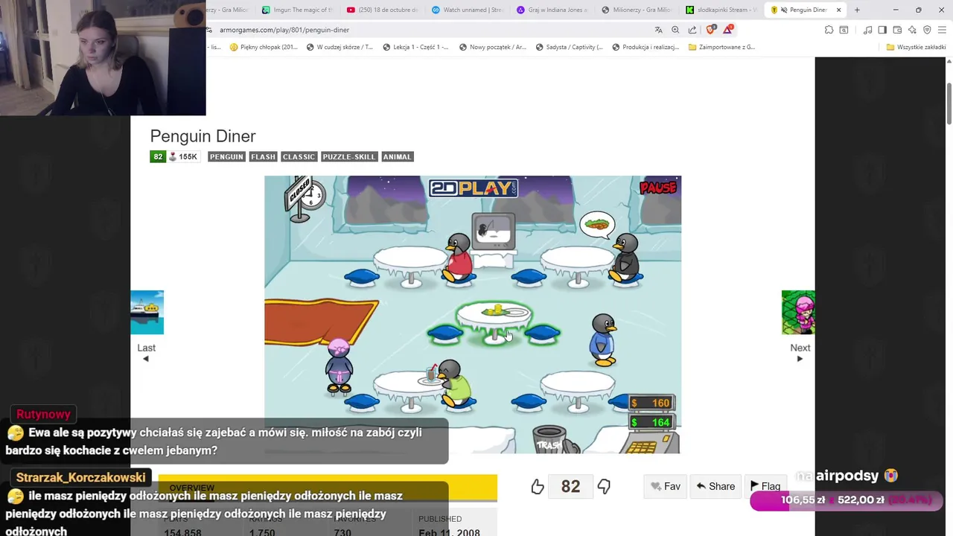The width and height of the screenshot is (953, 536).
Task: Open new browser tab with plus button
Action: pyautogui.click(x=857, y=10)
